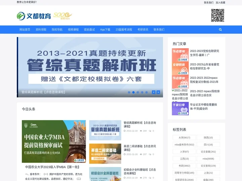
Task: Click 英语二阅读基础 card thumbnail
Action: (105, 154)
